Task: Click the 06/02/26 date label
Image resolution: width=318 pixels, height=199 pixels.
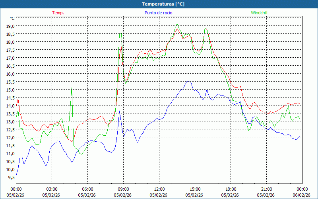Action: pos(302,195)
